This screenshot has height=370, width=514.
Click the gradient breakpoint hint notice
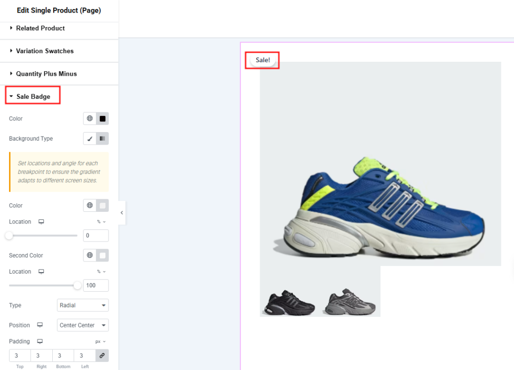59,172
